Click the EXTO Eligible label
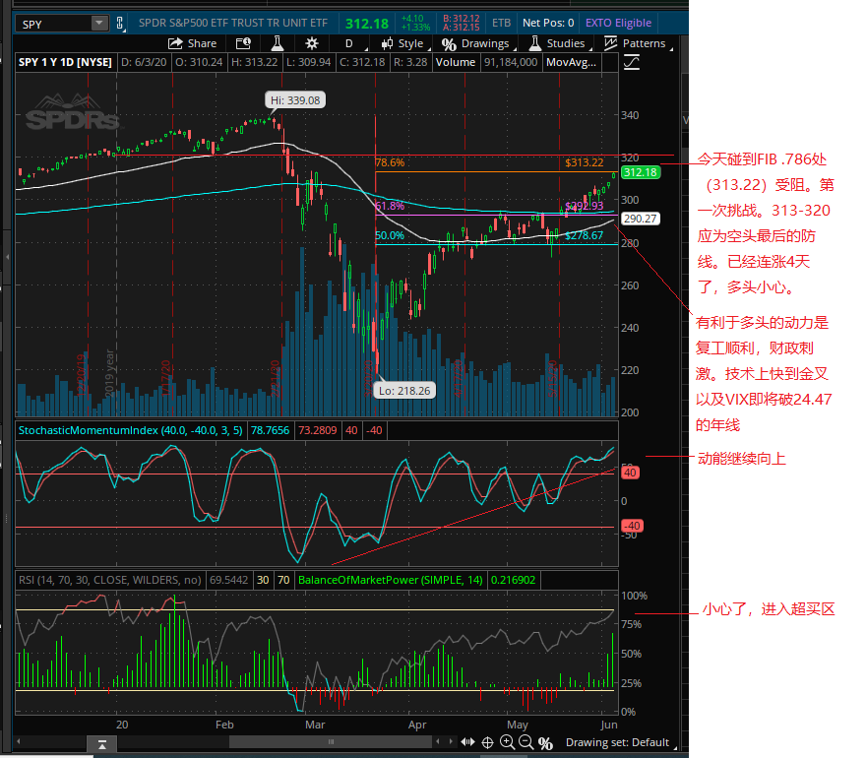 click(618, 23)
